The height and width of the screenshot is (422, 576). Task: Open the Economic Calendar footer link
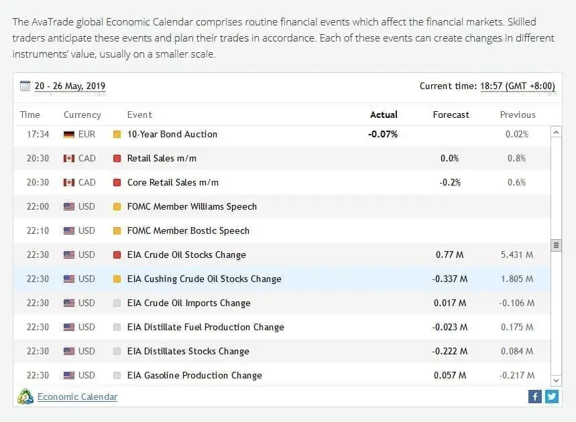click(x=76, y=397)
